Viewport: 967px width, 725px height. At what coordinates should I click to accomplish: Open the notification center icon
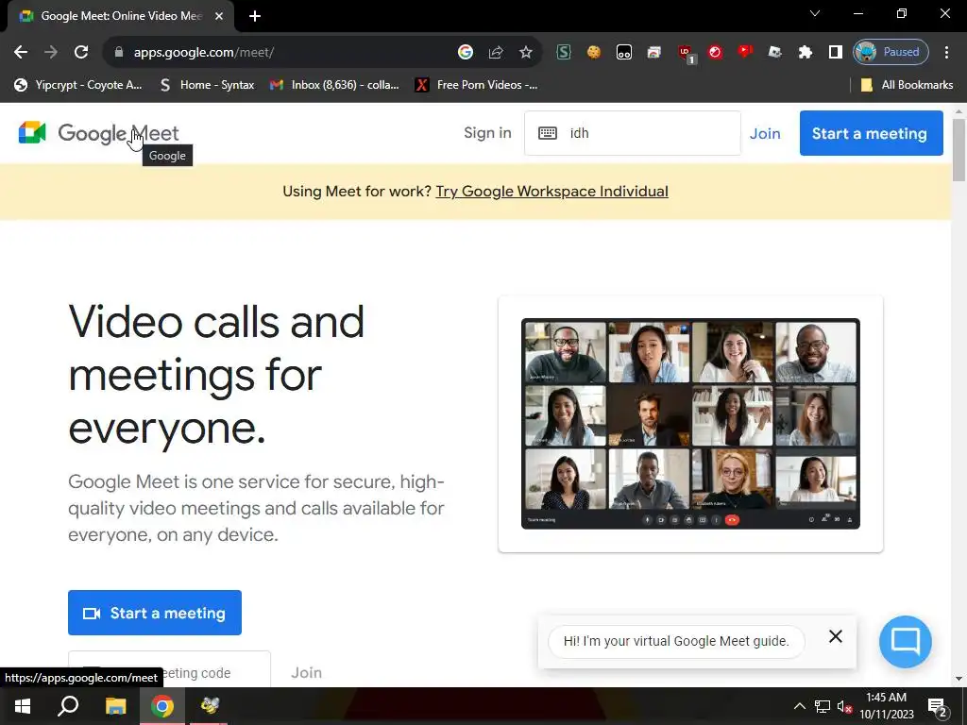point(938,708)
